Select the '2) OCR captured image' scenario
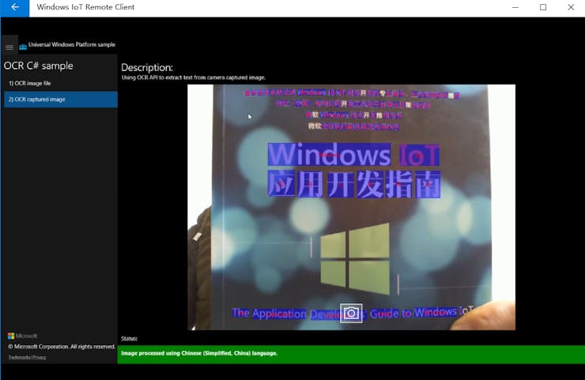 pyautogui.click(x=60, y=100)
